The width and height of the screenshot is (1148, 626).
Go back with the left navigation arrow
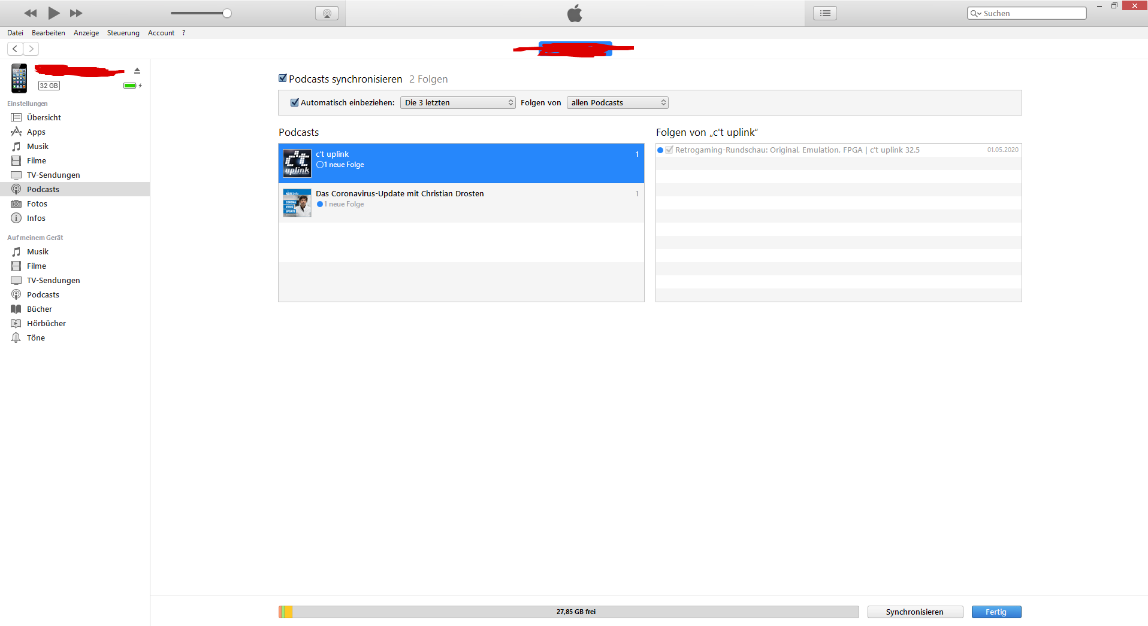pos(15,48)
